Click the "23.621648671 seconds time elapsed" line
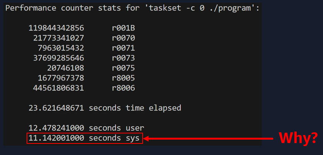Viewport: 323px width, 155px height. click(104, 108)
